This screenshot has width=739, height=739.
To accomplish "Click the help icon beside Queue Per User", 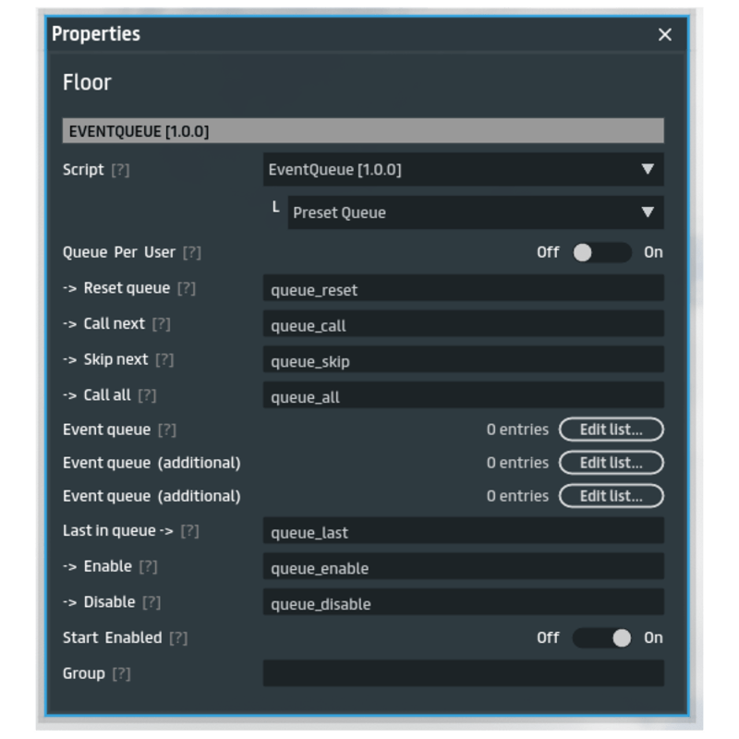I will pos(191,253).
